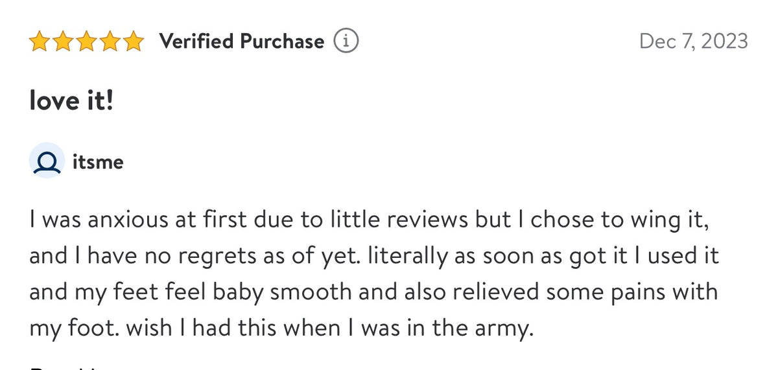Click the fifth and last rating star

tap(134, 42)
